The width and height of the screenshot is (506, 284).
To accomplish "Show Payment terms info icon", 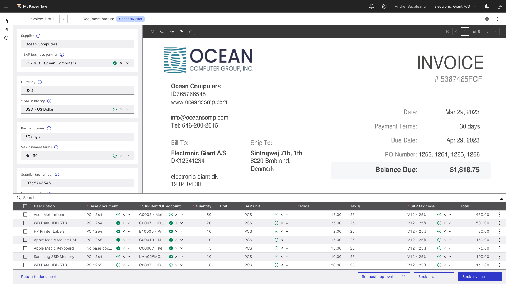I will tap(49, 128).
